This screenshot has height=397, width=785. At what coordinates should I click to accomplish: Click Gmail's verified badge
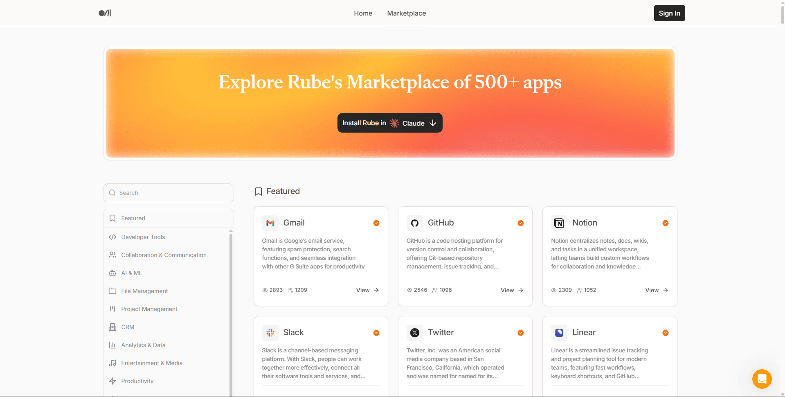coord(376,223)
